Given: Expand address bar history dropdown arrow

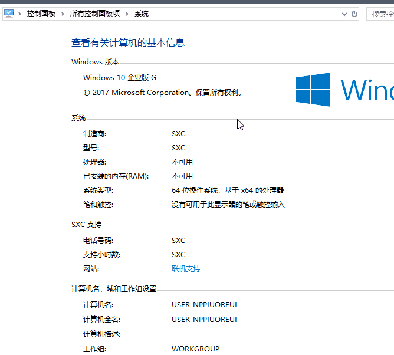Looking at the screenshot, I should [x=344, y=14].
